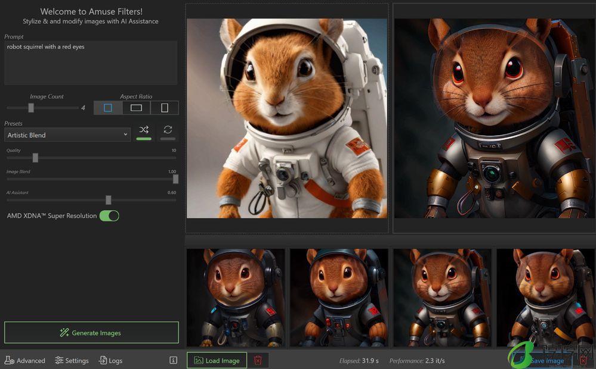Delete loaded image with red trash icon
596x369 pixels.
[258, 360]
